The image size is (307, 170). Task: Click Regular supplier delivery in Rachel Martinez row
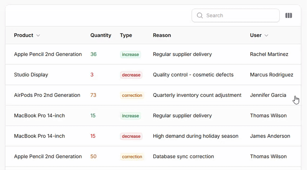tap(182, 54)
